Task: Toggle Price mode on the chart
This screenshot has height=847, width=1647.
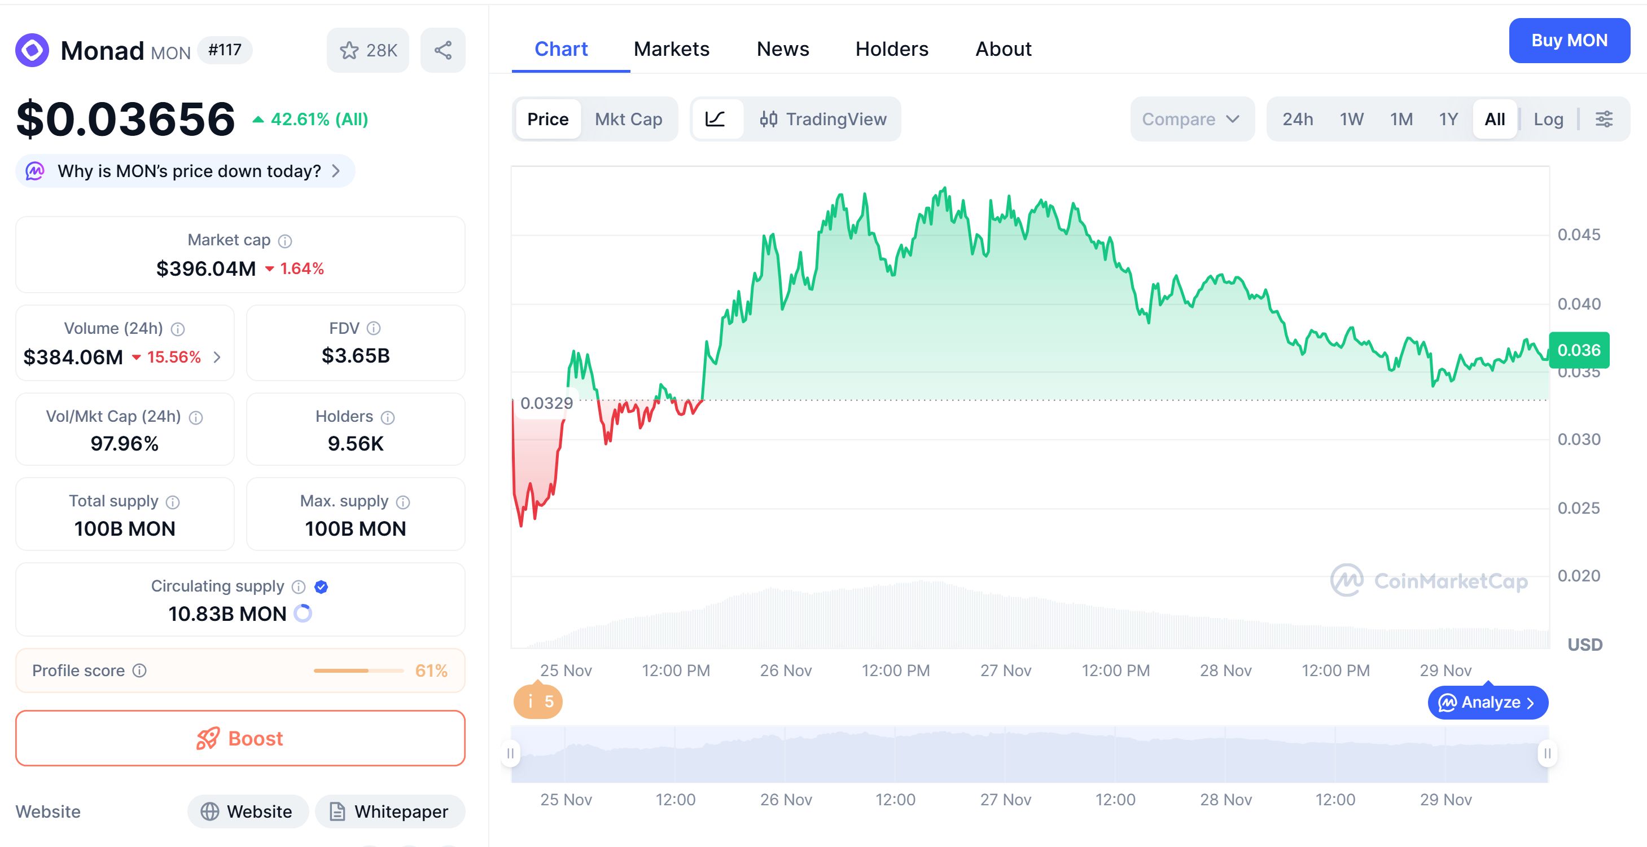Action: pos(548,119)
